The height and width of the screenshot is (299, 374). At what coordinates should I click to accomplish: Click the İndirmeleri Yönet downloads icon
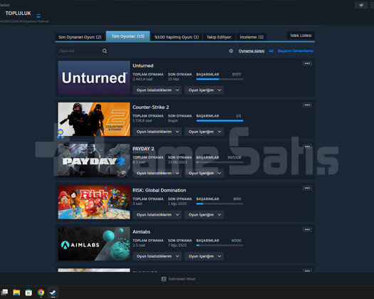click(x=164, y=279)
